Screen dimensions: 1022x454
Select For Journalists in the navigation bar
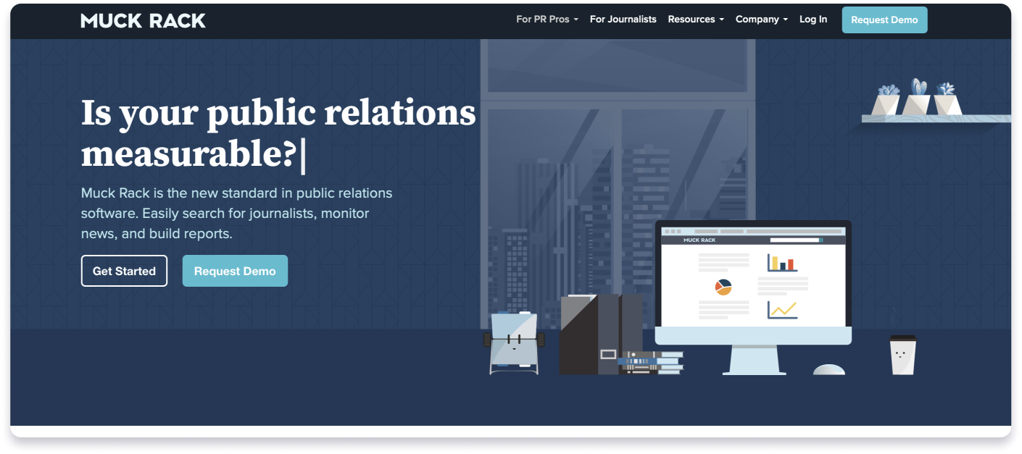click(623, 19)
